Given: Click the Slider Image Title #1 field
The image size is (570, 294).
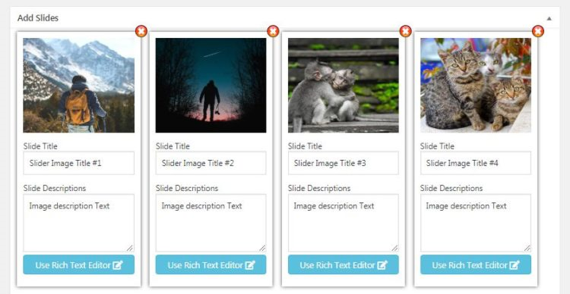Looking at the screenshot, I should tap(78, 163).
